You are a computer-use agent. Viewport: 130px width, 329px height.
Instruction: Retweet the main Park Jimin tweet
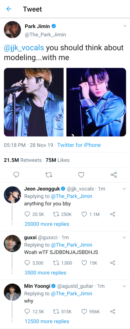pyautogui.click(x=49, y=175)
